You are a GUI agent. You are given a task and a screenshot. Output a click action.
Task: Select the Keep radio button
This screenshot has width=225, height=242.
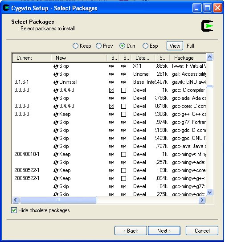(75, 46)
